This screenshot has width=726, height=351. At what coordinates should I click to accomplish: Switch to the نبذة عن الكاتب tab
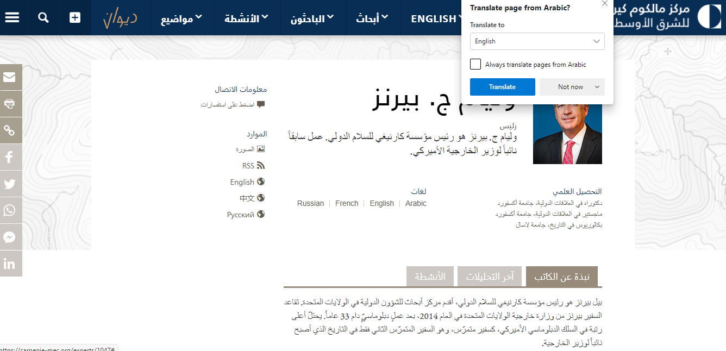click(x=562, y=277)
